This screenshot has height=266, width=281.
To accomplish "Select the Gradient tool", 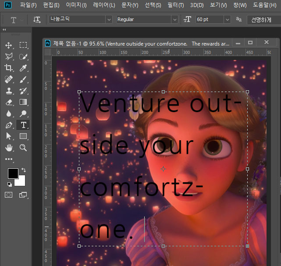I will click(x=23, y=102).
